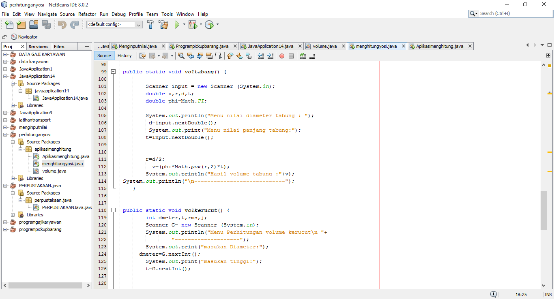
Task: Click the New File icon
Action: 9,24
